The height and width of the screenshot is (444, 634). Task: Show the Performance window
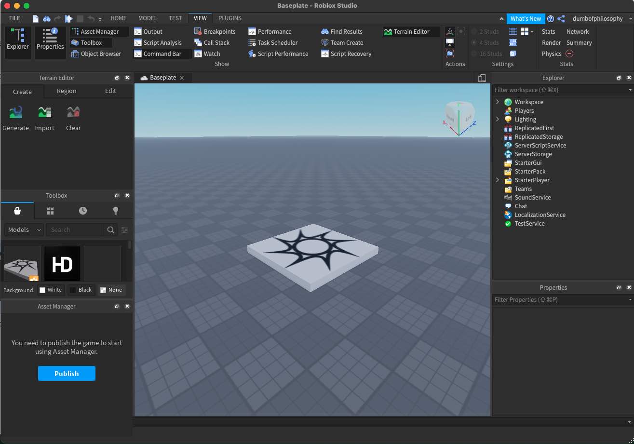pyautogui.click(x=270, y=31)
